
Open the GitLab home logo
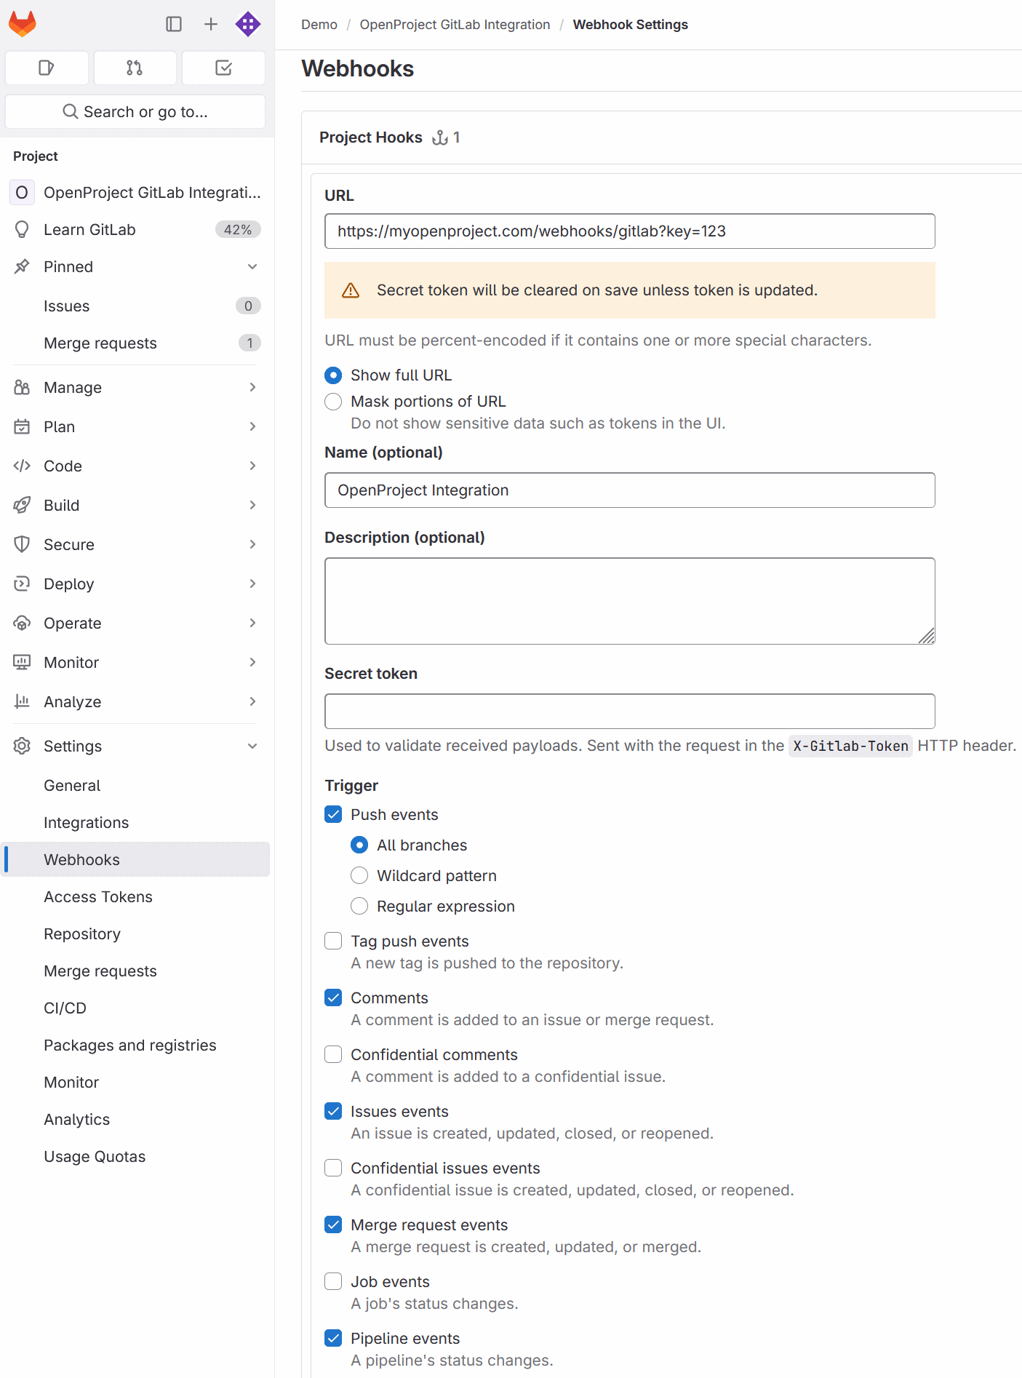pos(24,23)
